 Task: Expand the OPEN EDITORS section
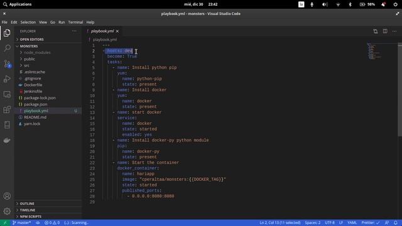[x=48, y=40]
